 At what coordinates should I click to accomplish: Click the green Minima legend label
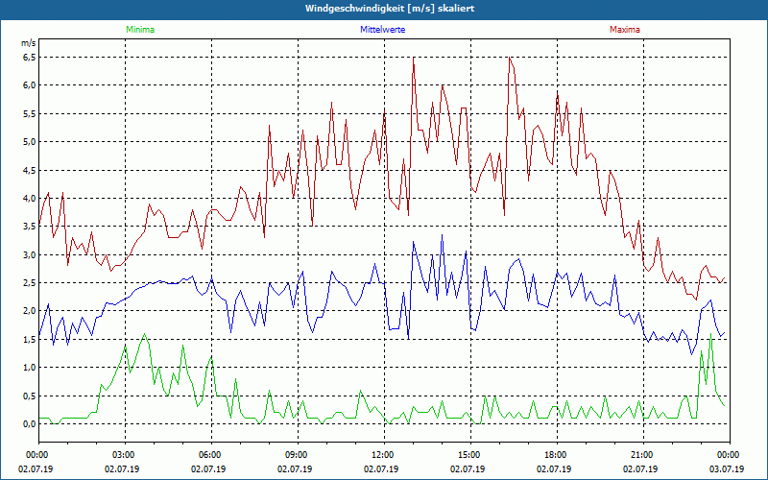pyautogui.click(x=140, y=30)
